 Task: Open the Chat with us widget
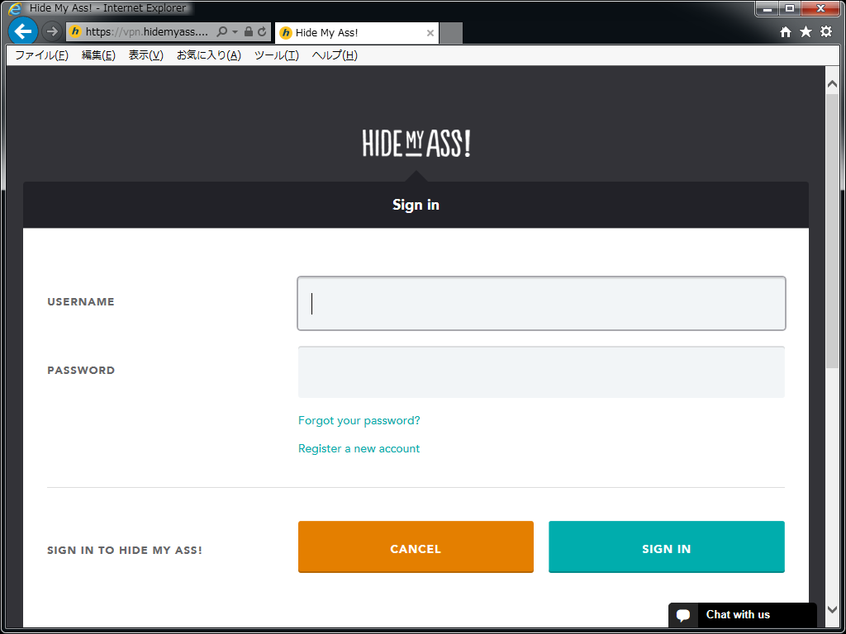click(x=743, y=614)
